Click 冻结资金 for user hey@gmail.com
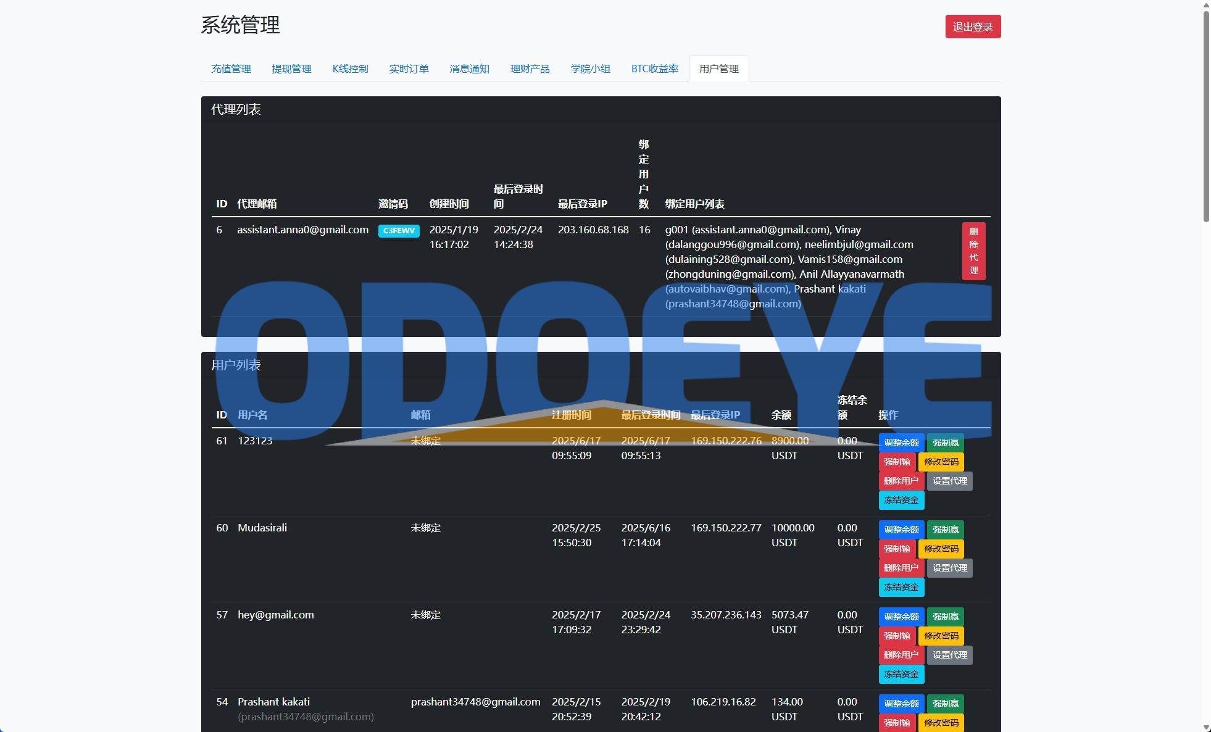1211x732 pixels. pos(901,674)
